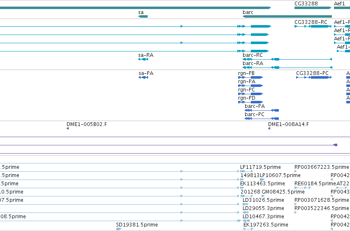The image size is (350, 231).
Task: Click the LP11719.5prime EST label
Action: [x=260, y=167]
